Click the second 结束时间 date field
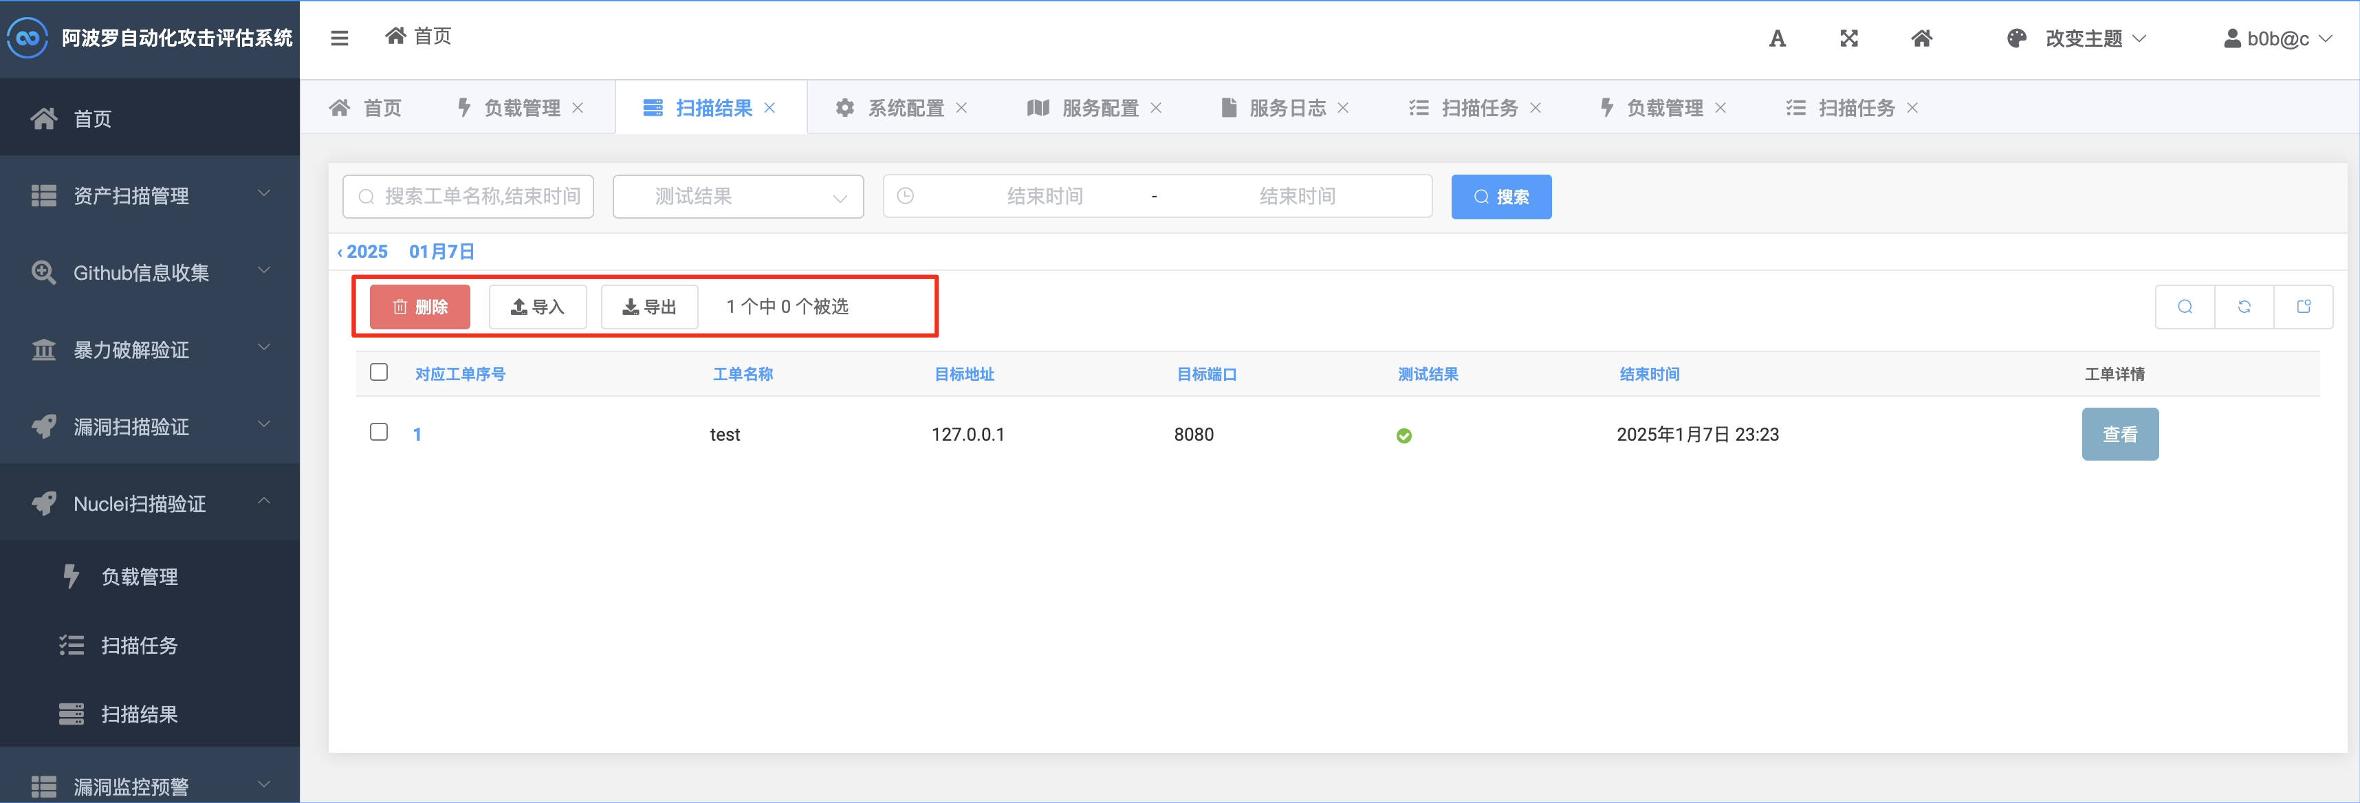Image resolution: width=2360 pixels, height=803 pixels. tap(1298, 196)
